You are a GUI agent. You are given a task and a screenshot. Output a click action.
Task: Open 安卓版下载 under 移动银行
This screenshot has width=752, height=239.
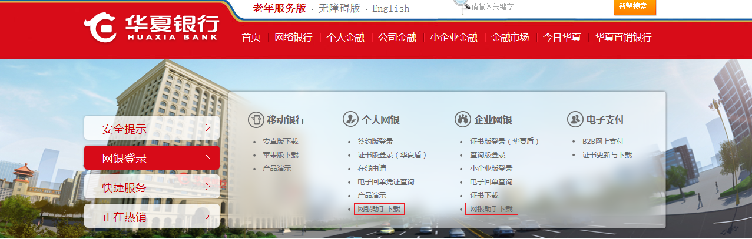click(x=280, y=142)
